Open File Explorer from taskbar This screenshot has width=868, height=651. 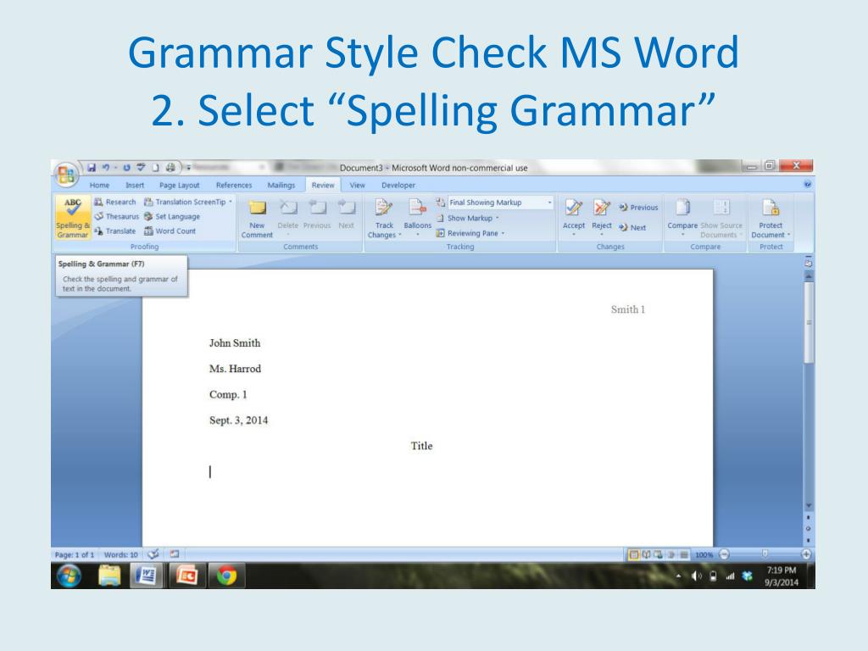coord(109,576)
